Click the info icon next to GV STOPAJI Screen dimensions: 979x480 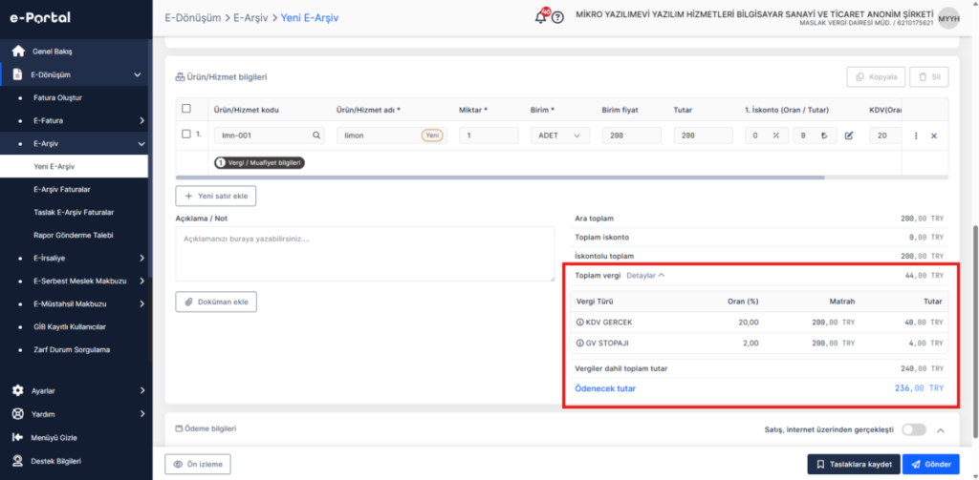click(x=580, y=343)
